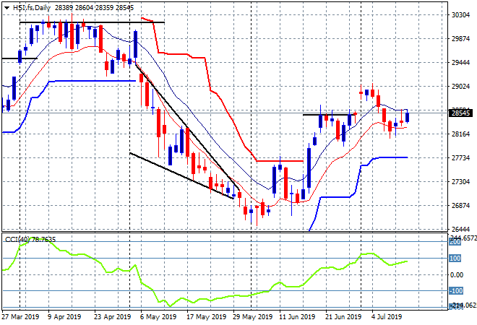Open the chart menu triangle beside HSI,fs,Daily
Viewport: 477px width, 325px height.
[x=7, y=8]
